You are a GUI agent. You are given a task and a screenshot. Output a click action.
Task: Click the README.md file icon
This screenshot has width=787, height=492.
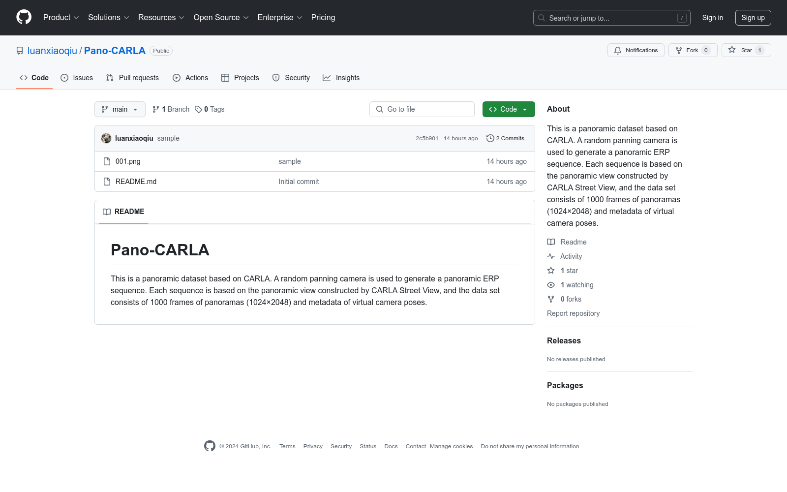click(x=107, y=182)
